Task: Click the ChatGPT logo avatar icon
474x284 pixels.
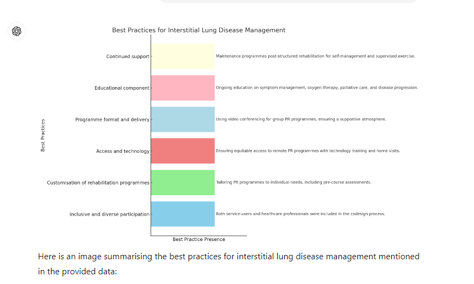Action: click(x=17, y=31)
